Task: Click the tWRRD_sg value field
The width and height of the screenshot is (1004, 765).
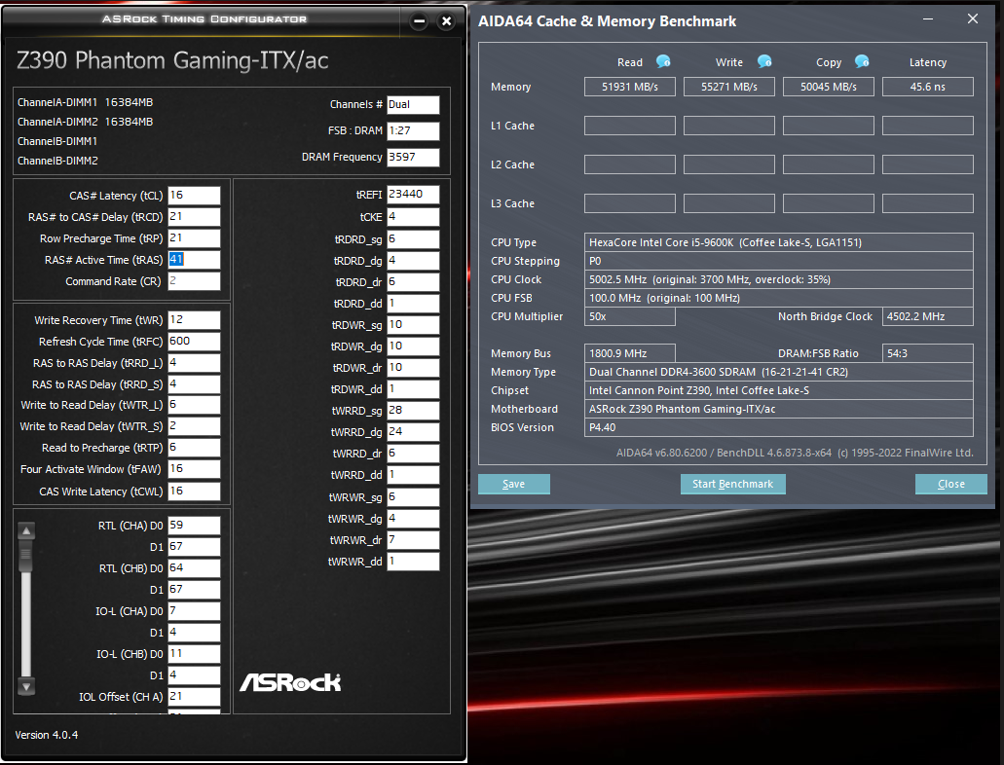Action: click(413, 411)
